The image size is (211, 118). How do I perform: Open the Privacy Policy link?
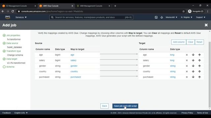click(x=187, y=113)
